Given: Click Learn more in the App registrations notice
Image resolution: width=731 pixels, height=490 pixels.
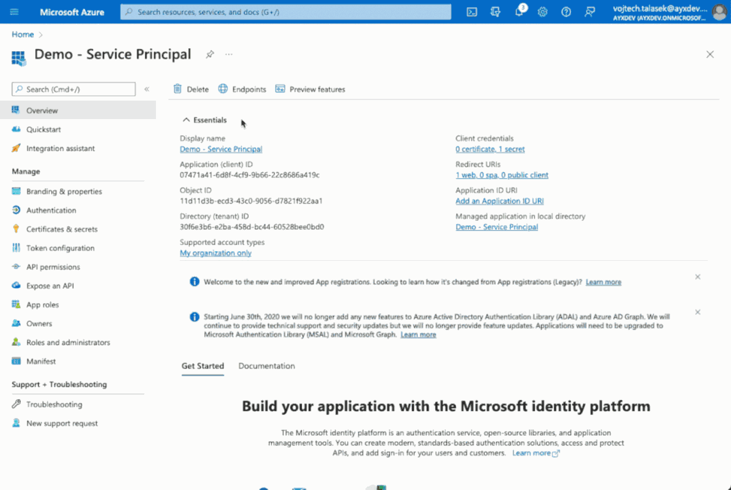Looking at the screenshot, I should pyautogui.click(x=603, y=282).
